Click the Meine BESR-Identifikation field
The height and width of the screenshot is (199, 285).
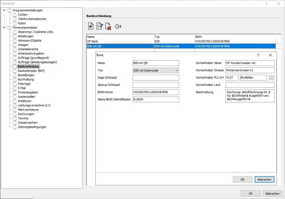pyautogui.click(x=156, y=99)
